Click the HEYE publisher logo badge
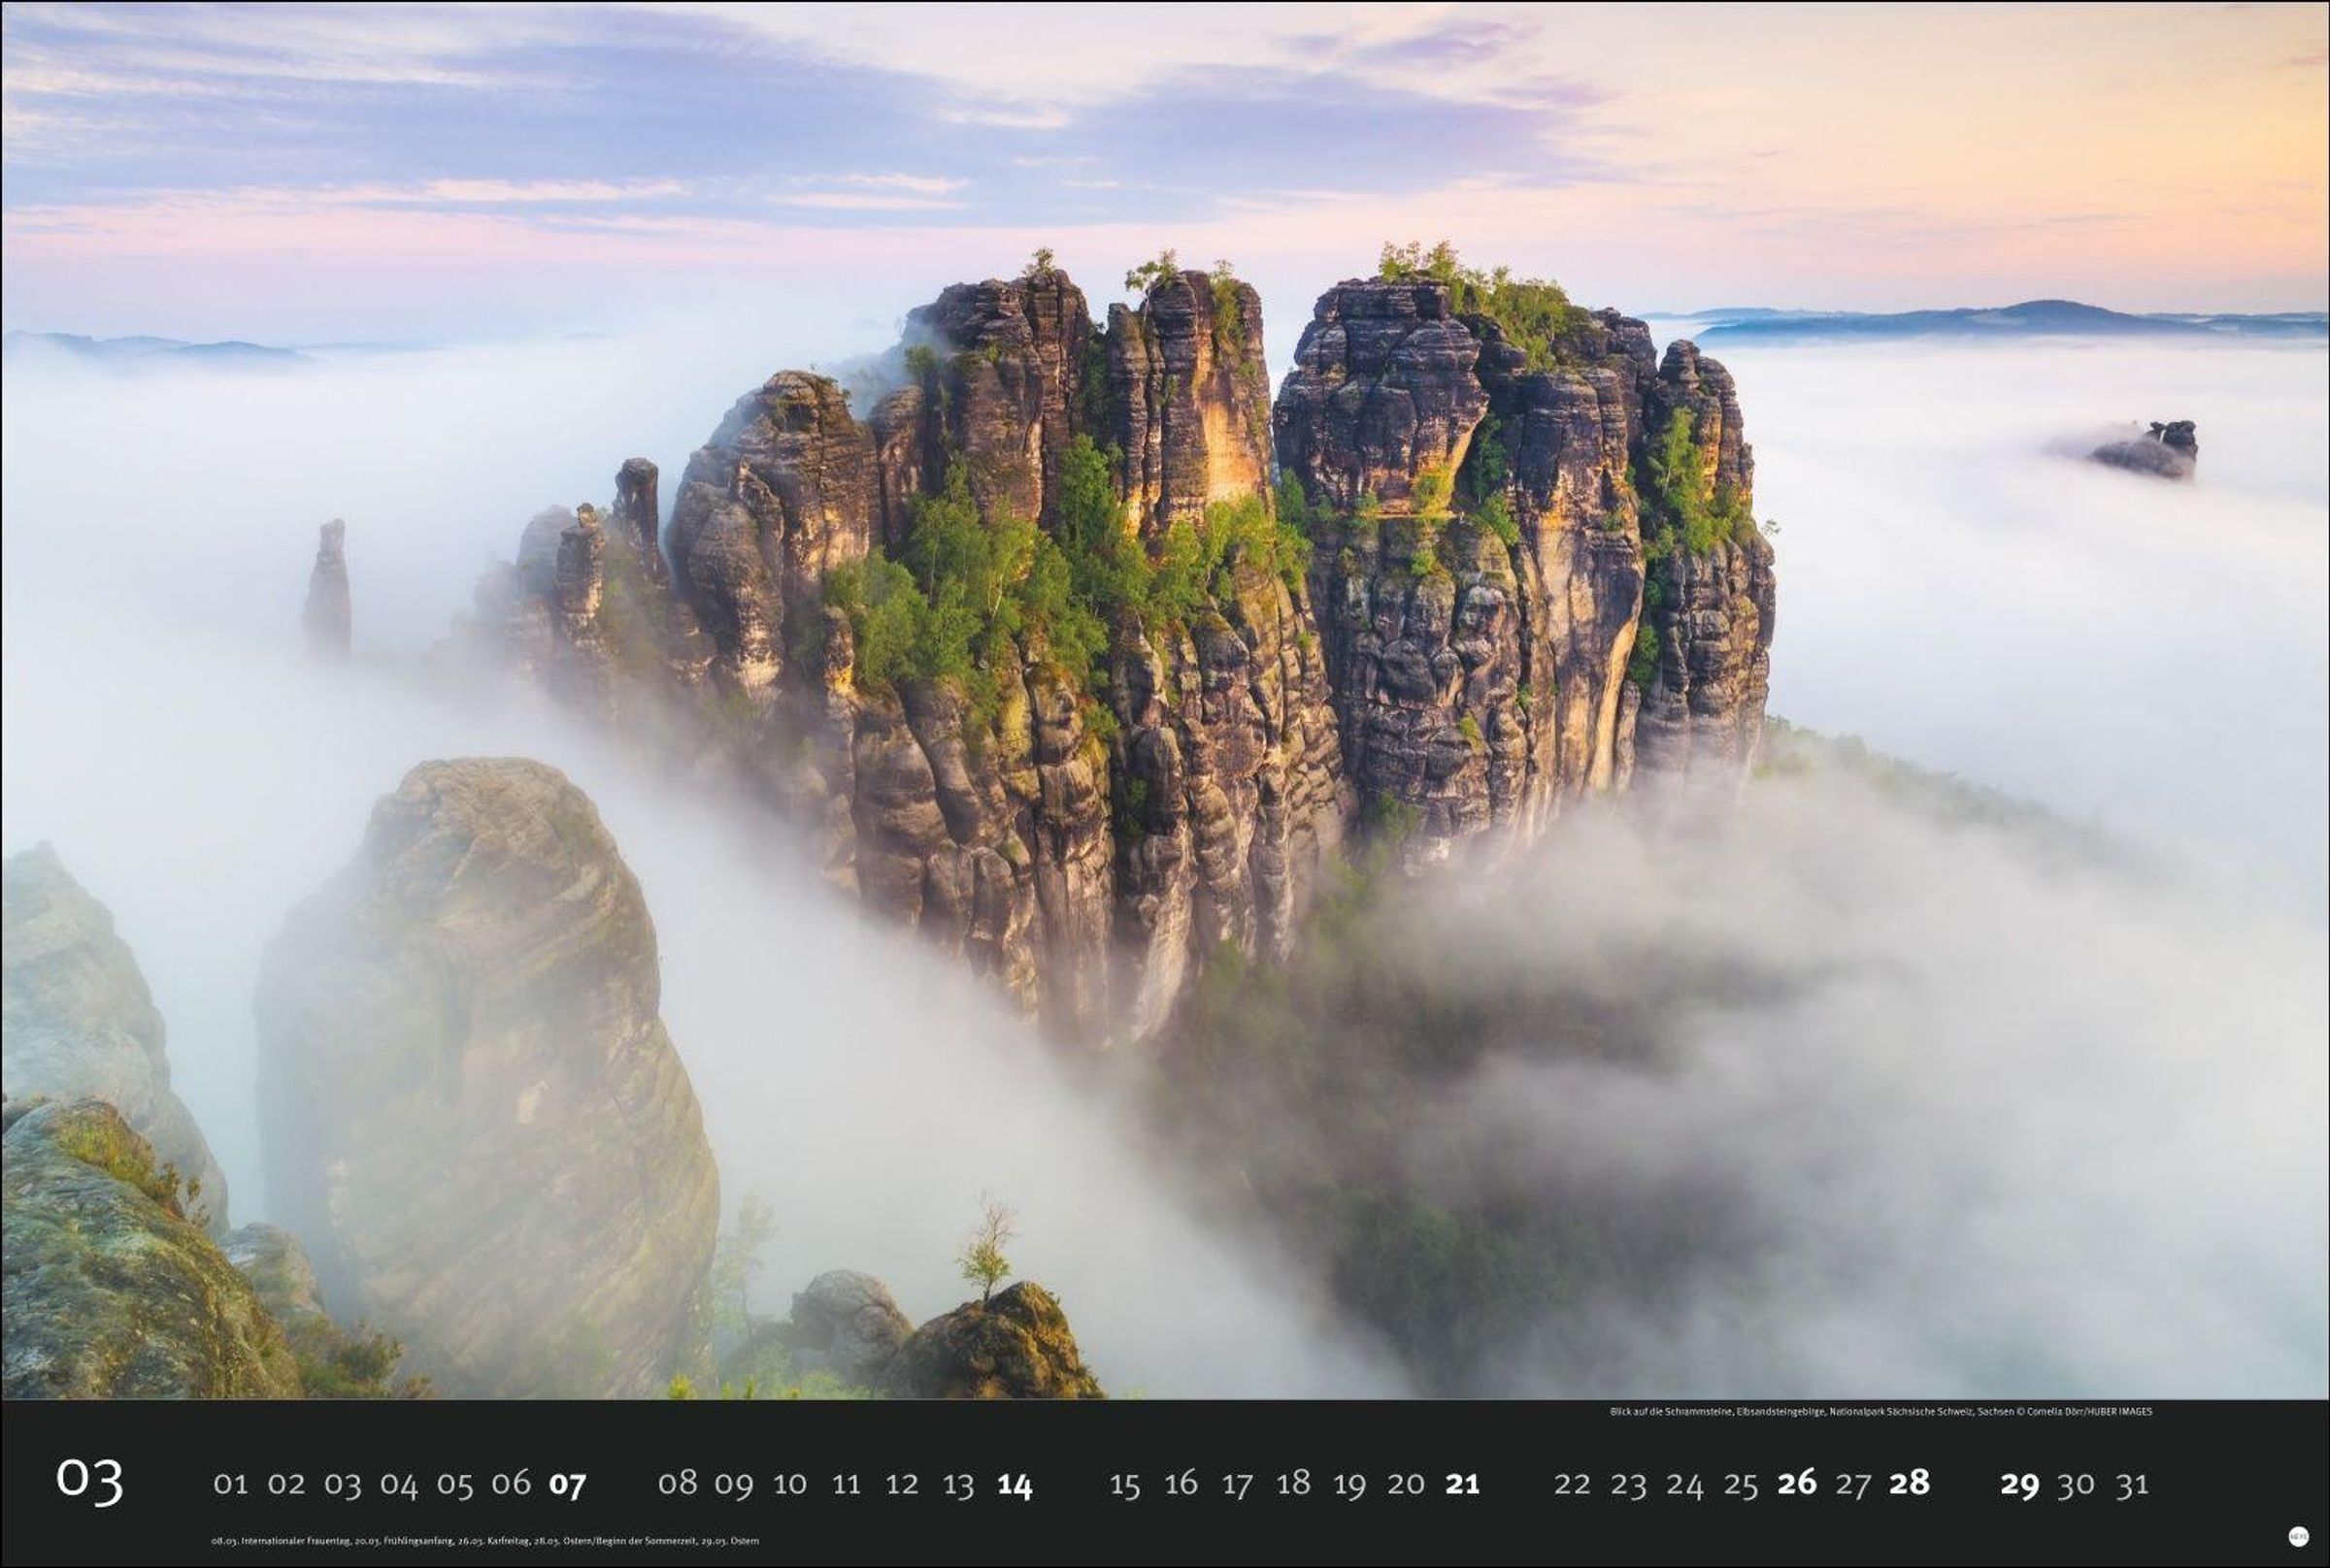Viewport: 2330px width, 1568px height. tap(2298, 1535)
